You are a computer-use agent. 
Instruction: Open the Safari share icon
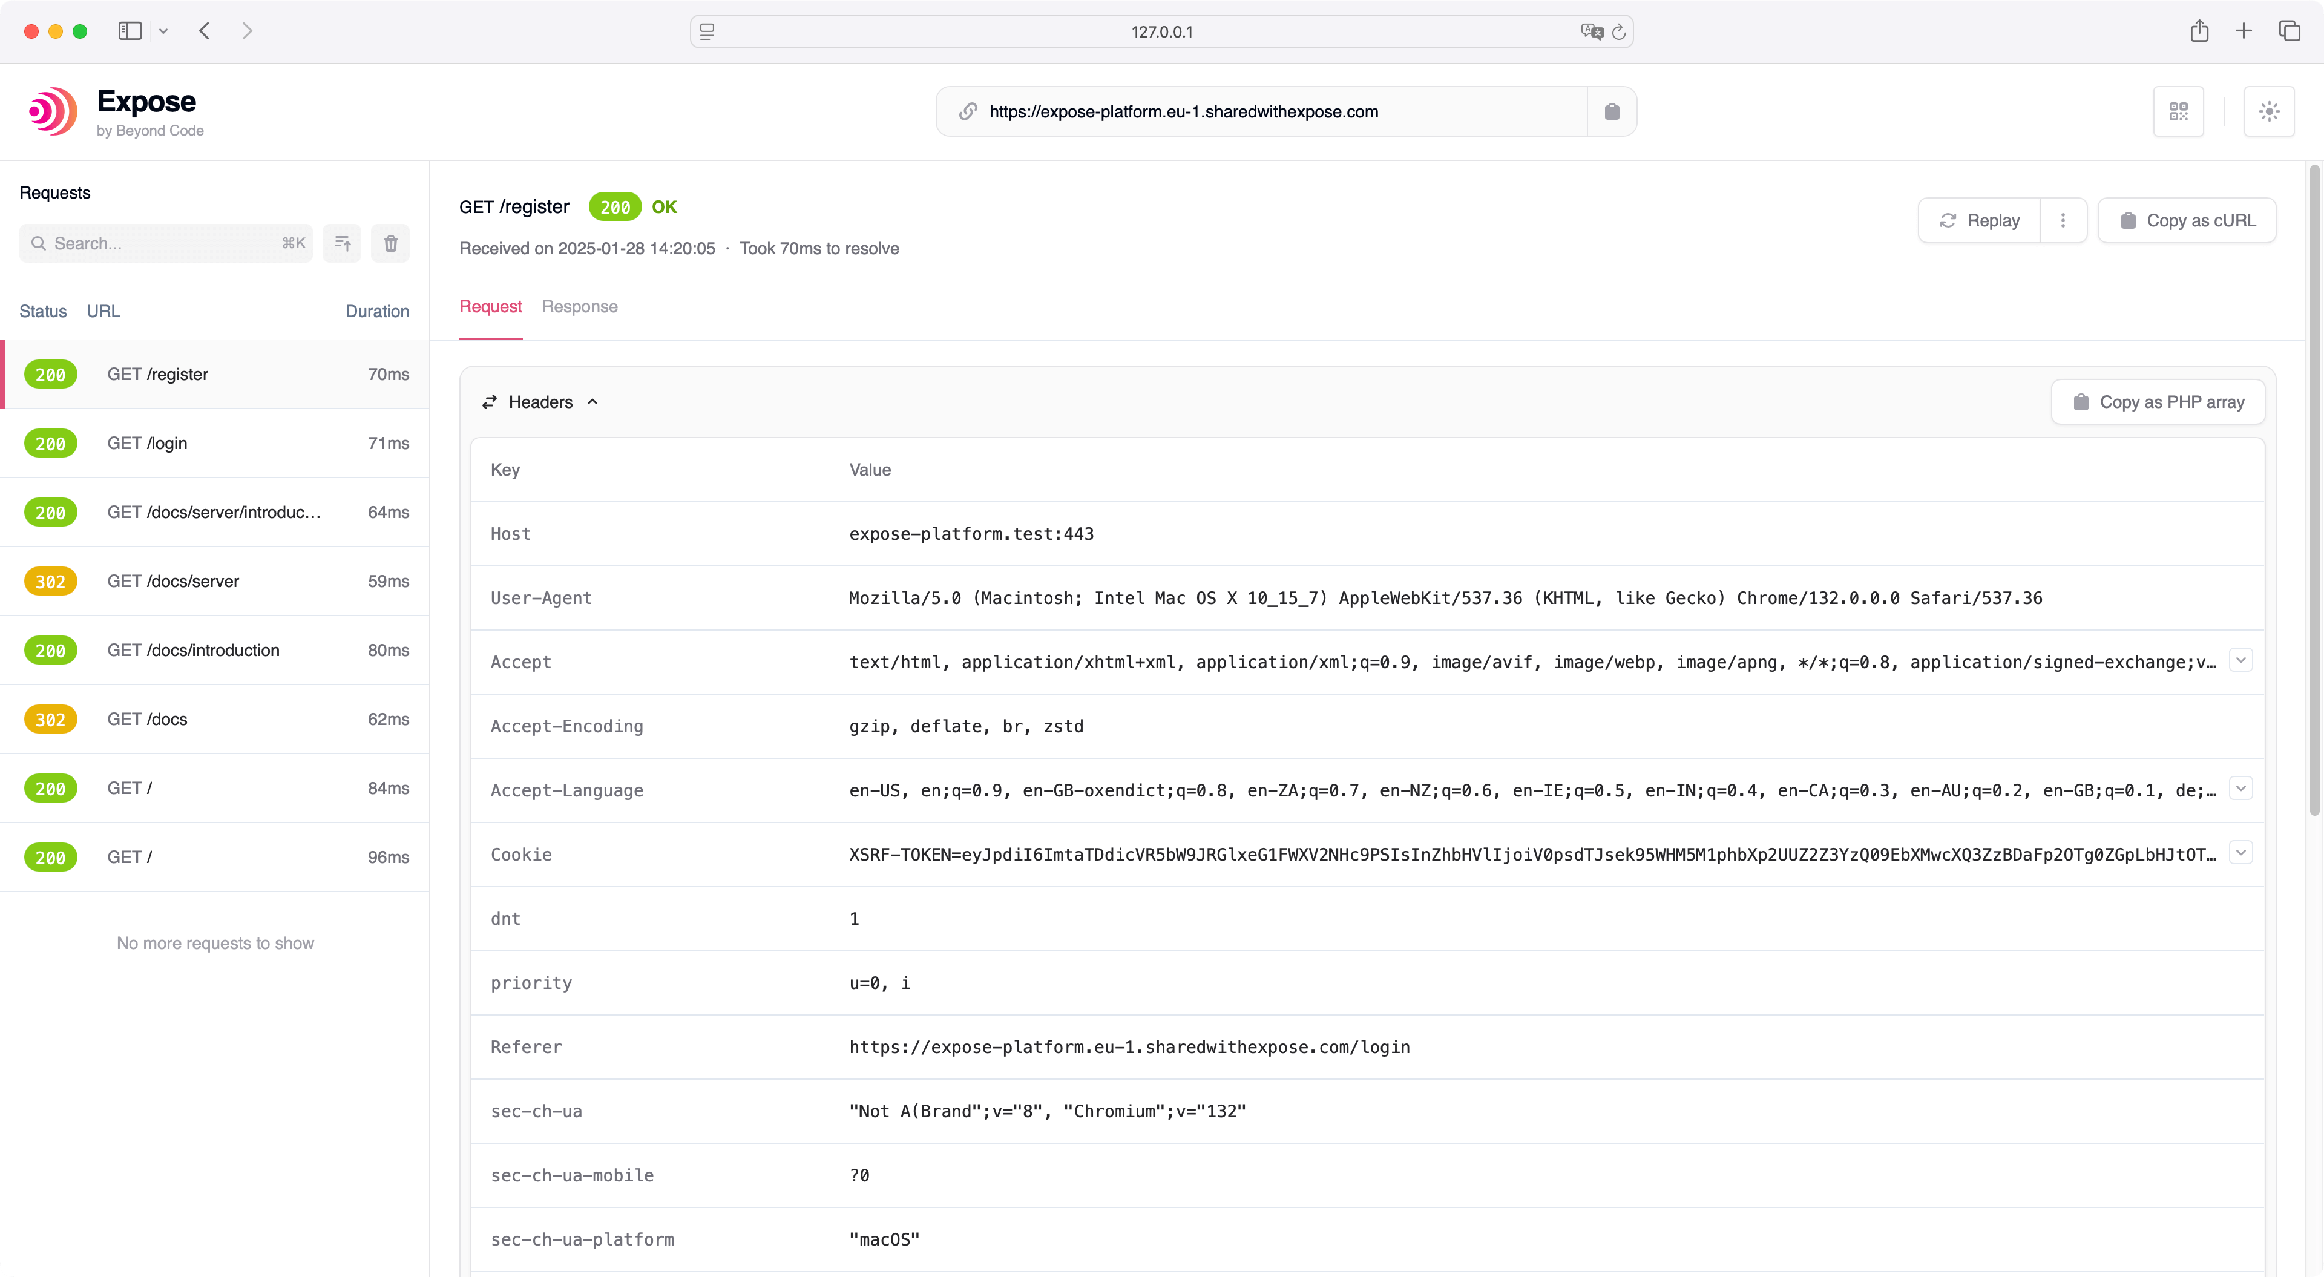(2199, 31)
